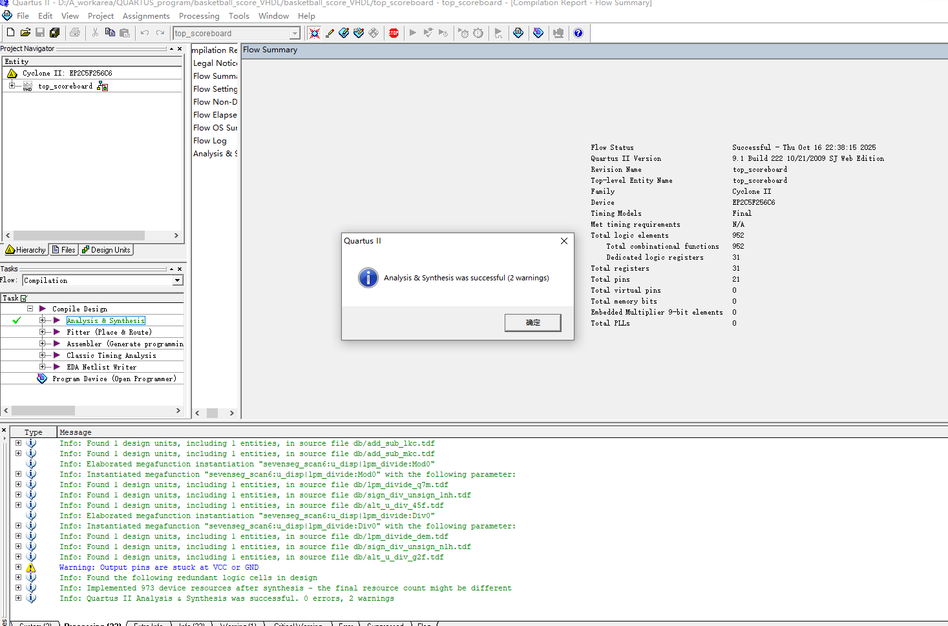The image size is (948, 626).
Task: Select Flow Log in the report tree
Action: [x=210, y=140]
